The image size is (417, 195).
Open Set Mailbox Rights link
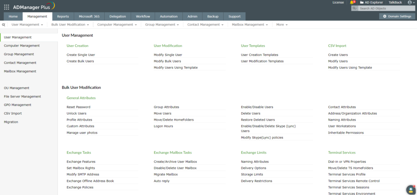81,168
